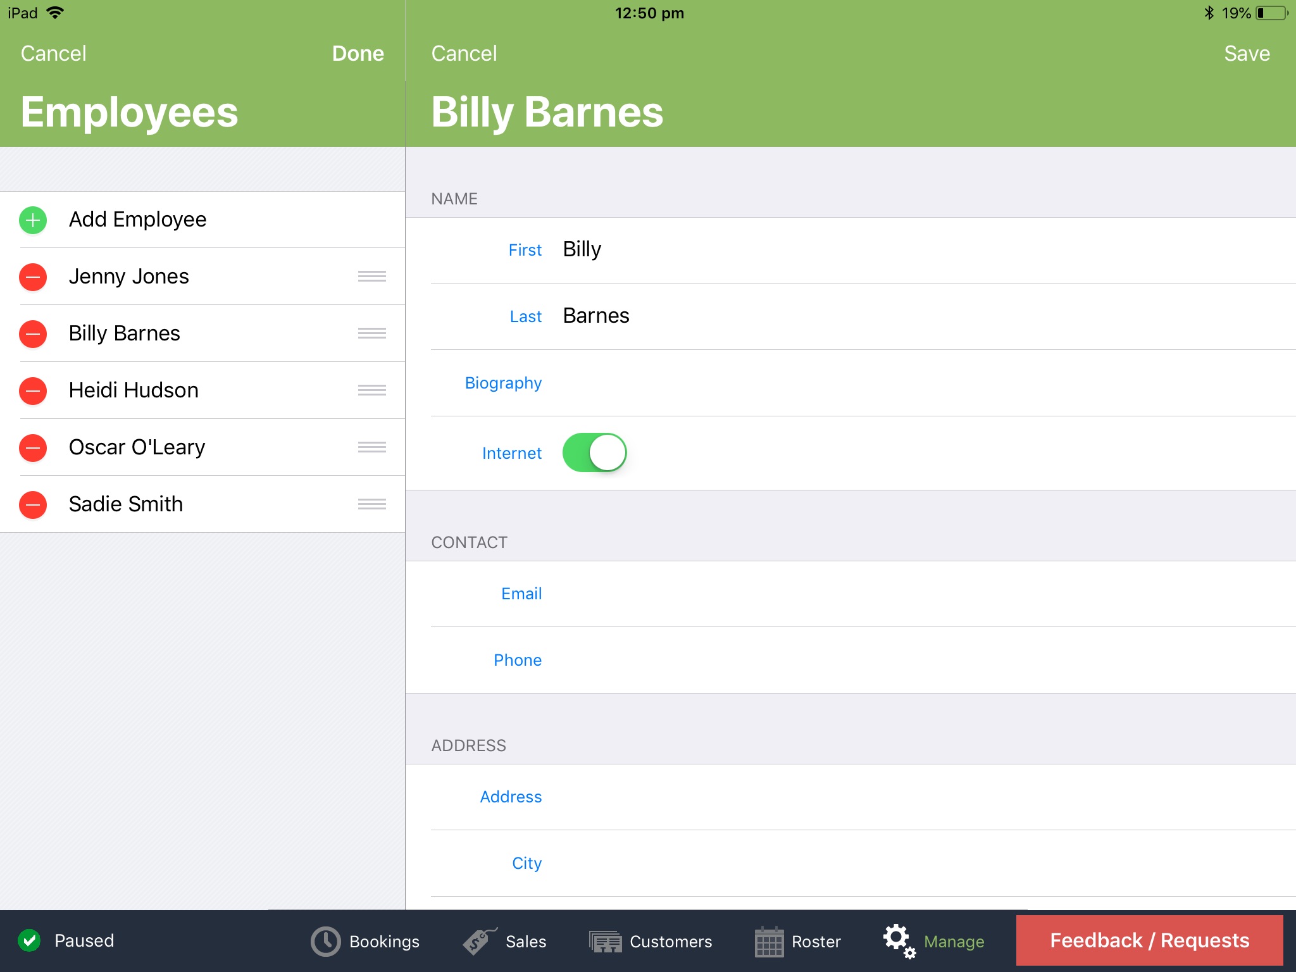Tap the red minus icon beside Oscar O'Leary

click(x=32, y=447)
